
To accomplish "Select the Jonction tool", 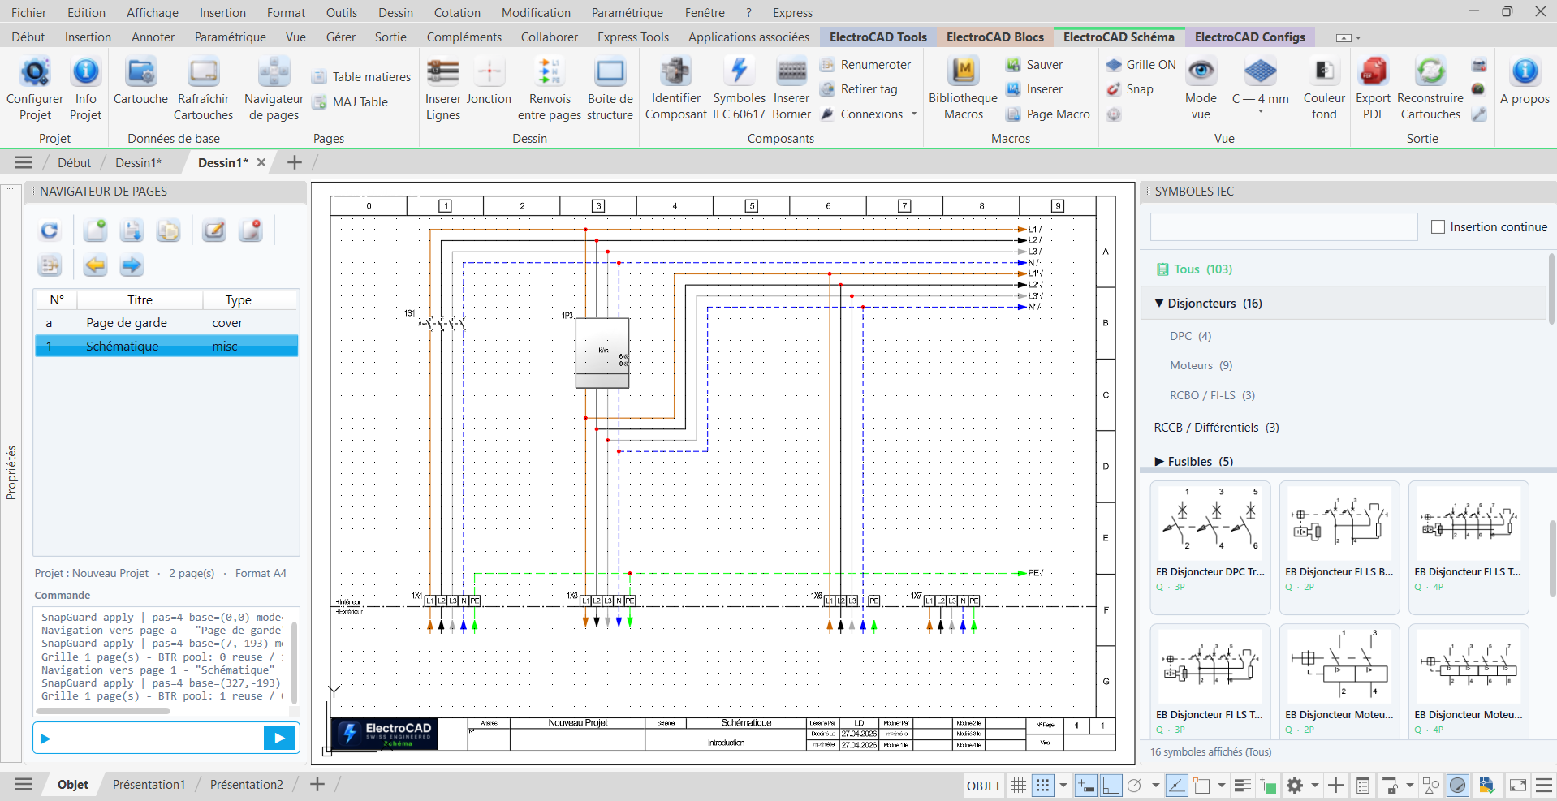I will (489, 81).
